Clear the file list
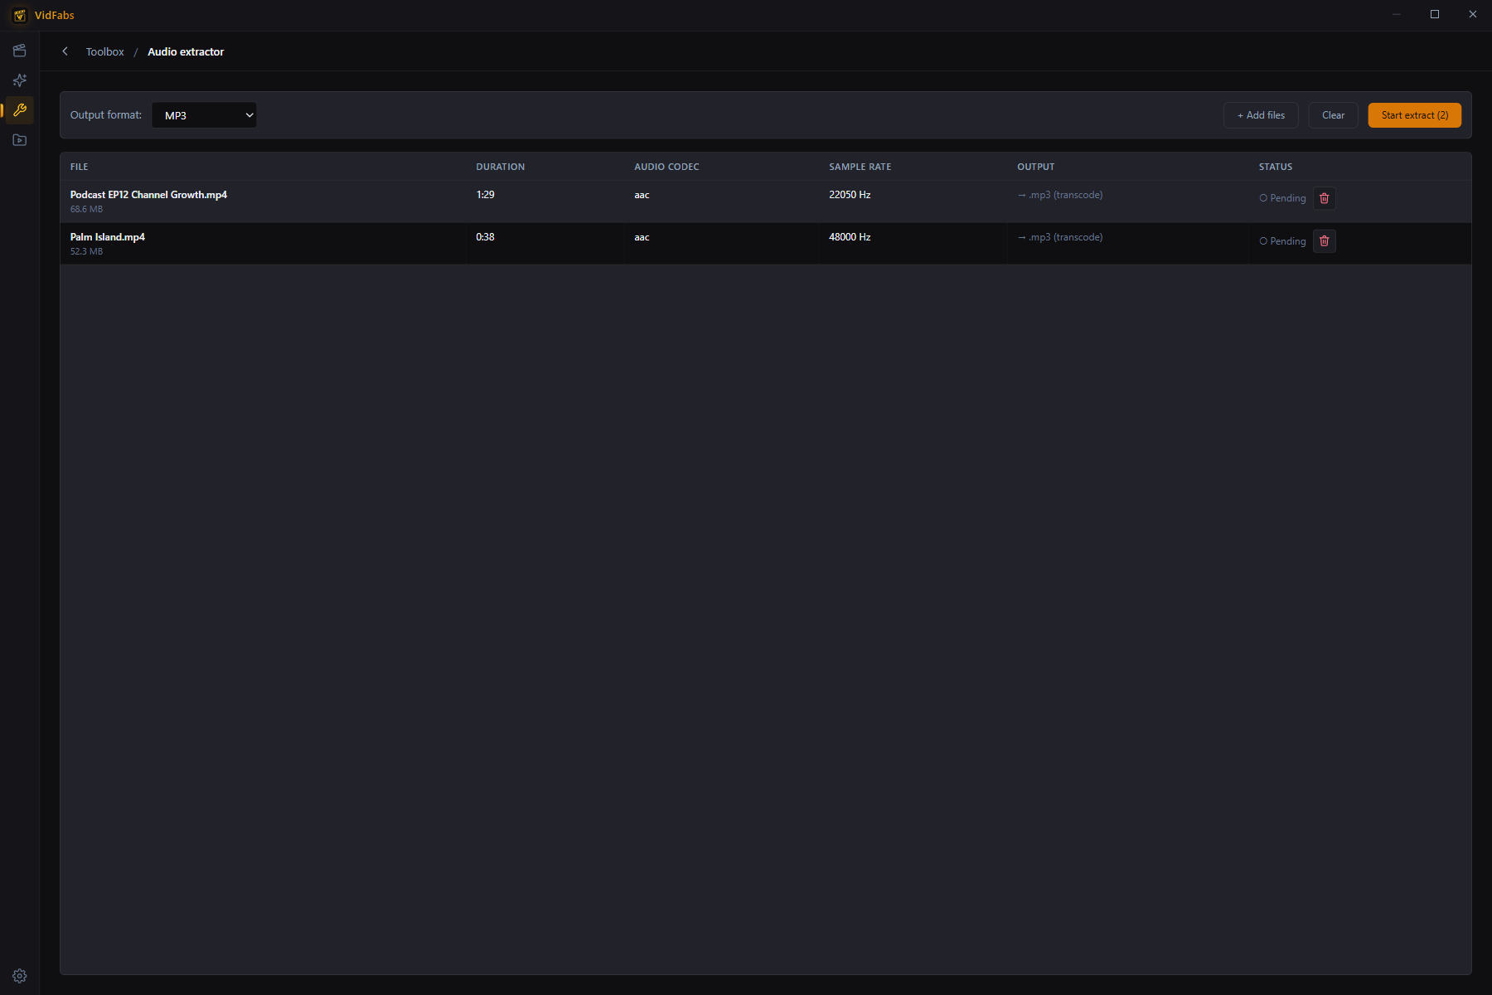Image resolution: width=1492 pixels, height=995 pixels. point(1334,115)
